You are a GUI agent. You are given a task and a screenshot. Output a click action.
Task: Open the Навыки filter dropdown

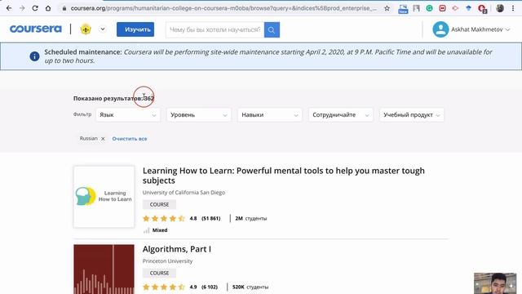click(x=270, y=114)
